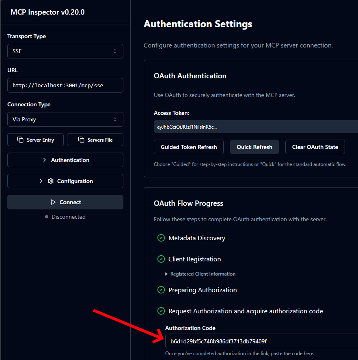Click the Client Registration step label
The height and width of the screenshot is (360, 358).
[x=195, y=259]
